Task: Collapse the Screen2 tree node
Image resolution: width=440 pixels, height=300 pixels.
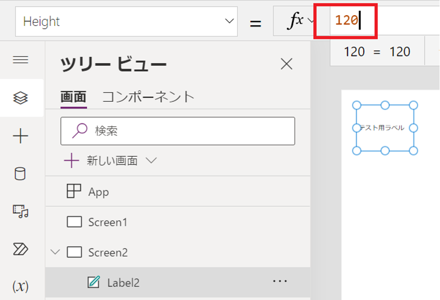Action: coord(55,252)
